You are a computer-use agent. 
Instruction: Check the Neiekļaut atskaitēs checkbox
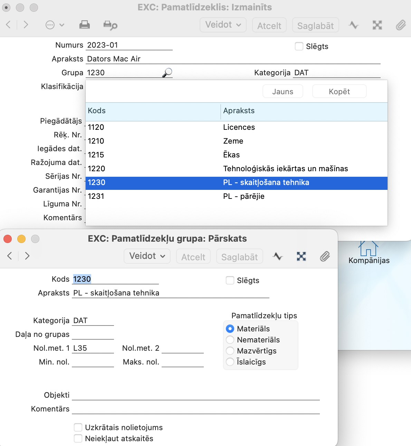(x=78, y=438)
